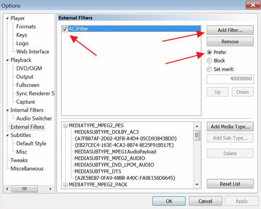This screenshot has height=209, width=261.
Task: Select the {A7FB87AF-2D02-42FB-A4D4-05CD93843BDD} entry
Action: 126,139
